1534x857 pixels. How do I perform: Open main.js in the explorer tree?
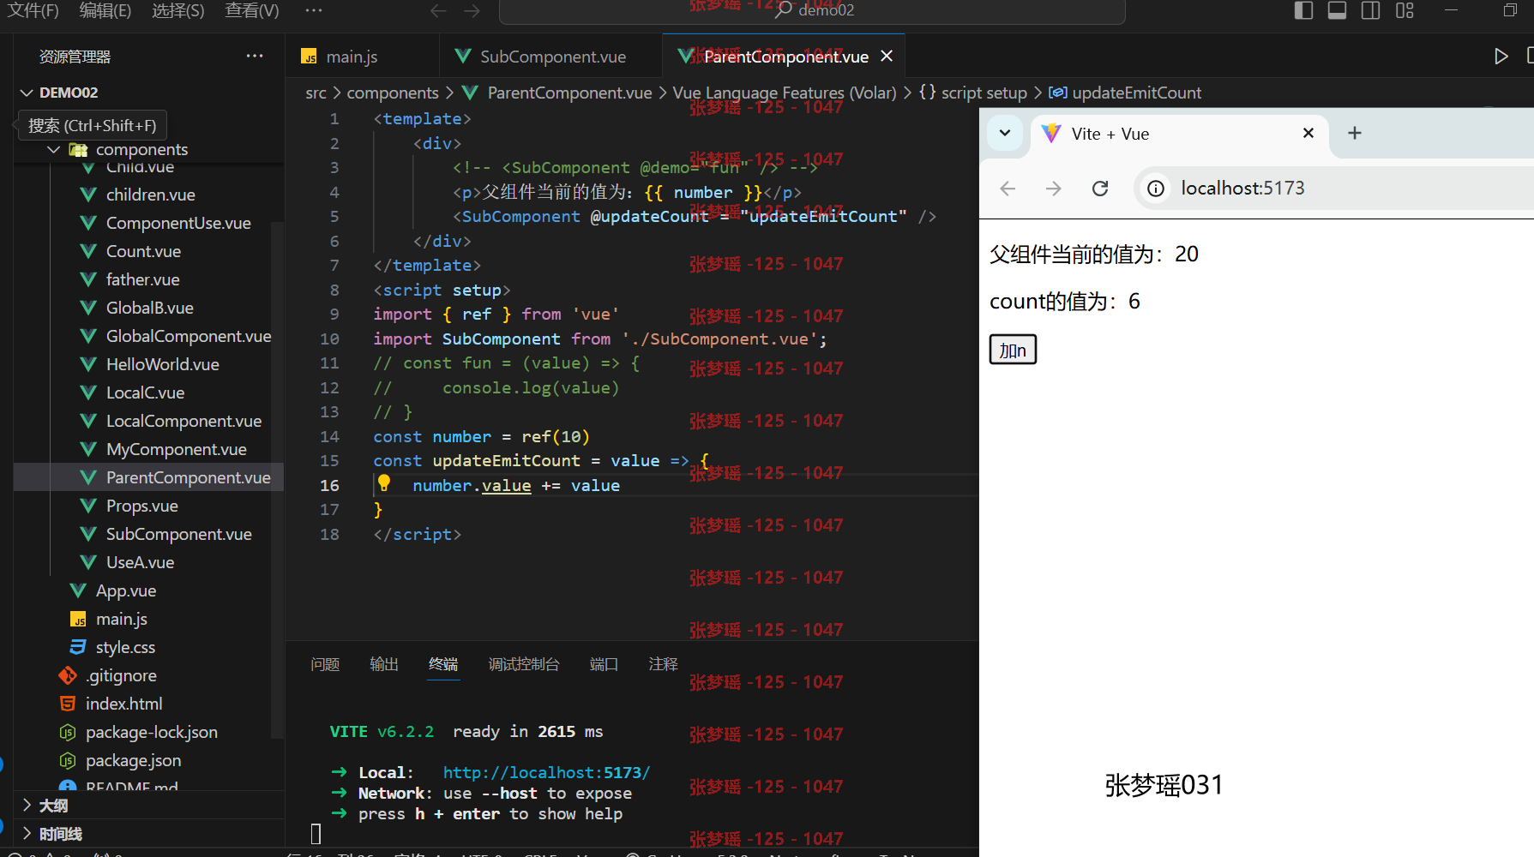121,619
